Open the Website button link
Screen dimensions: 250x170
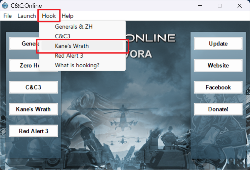tap(218, 66)
